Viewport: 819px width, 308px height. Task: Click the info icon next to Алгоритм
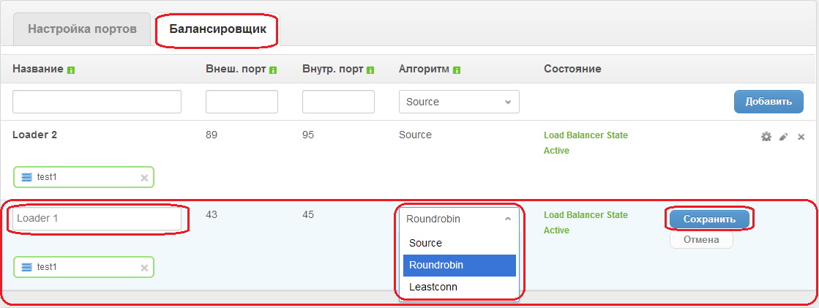click(x=457, y=70)
